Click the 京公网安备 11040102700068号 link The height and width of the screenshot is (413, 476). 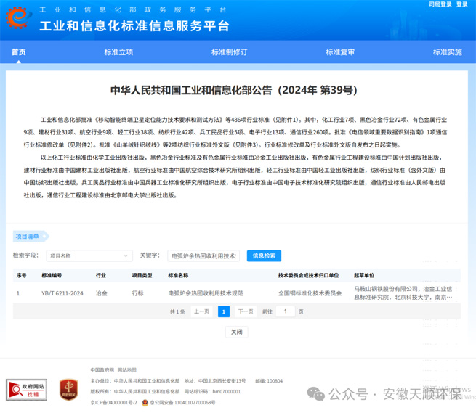tap(182, 403)
